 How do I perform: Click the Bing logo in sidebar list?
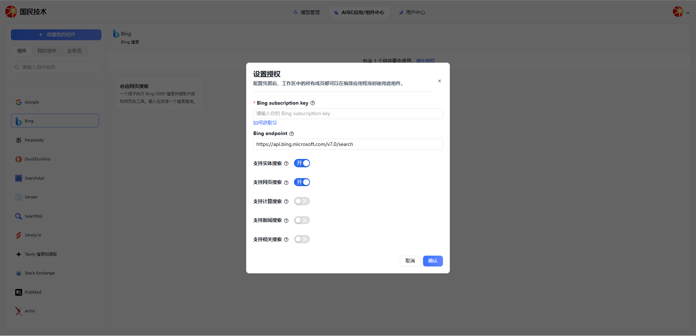click(18, 121)
